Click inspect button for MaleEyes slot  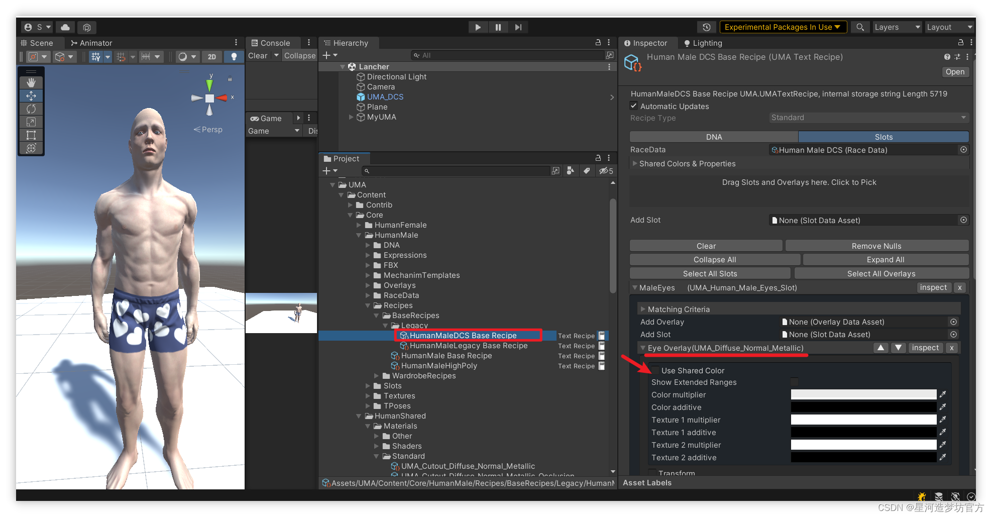(x=933, y=287)
